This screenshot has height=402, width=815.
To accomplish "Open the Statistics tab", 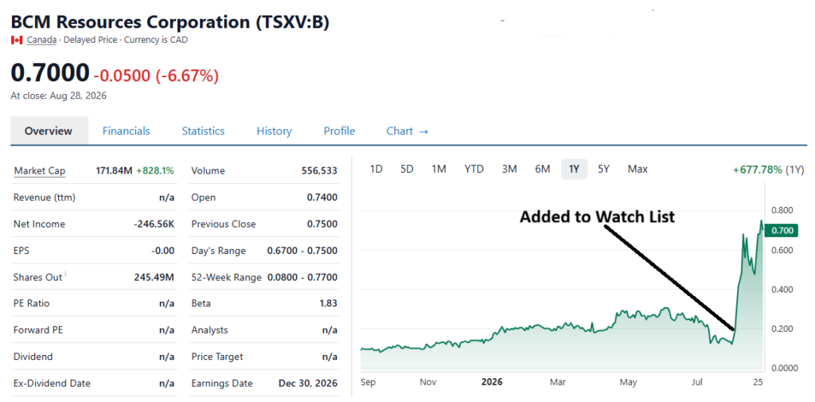I will pos(203,131).
